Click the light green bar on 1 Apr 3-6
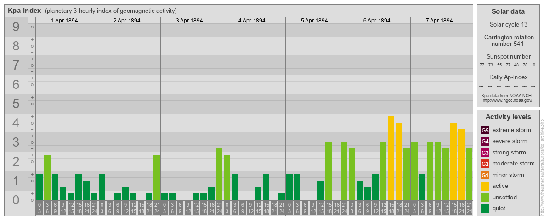Image resolution: width=544 pixels, height=220 pixels. click(x=47, y=177)
